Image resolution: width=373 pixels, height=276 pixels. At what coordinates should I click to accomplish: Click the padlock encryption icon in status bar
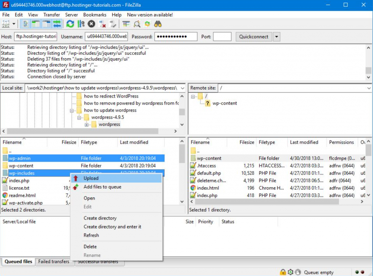pos(283,272)
